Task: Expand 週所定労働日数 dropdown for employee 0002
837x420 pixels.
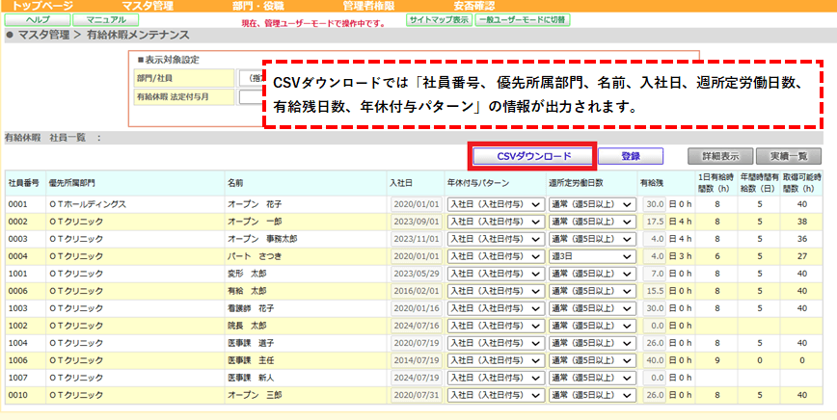Action: [592, 222]
